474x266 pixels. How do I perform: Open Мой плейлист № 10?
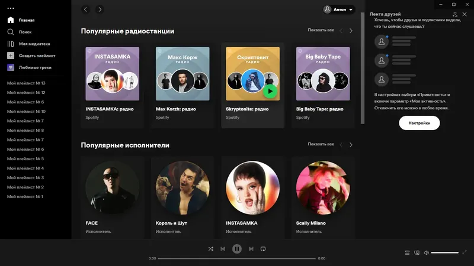tap(26, 112)
